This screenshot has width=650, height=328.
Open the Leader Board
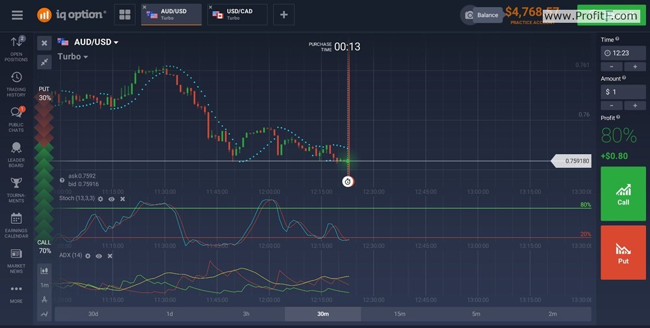16,155
